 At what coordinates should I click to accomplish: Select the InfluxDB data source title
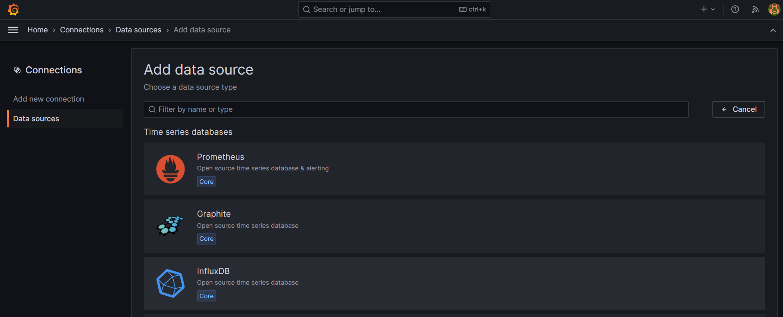click(214, 271)
